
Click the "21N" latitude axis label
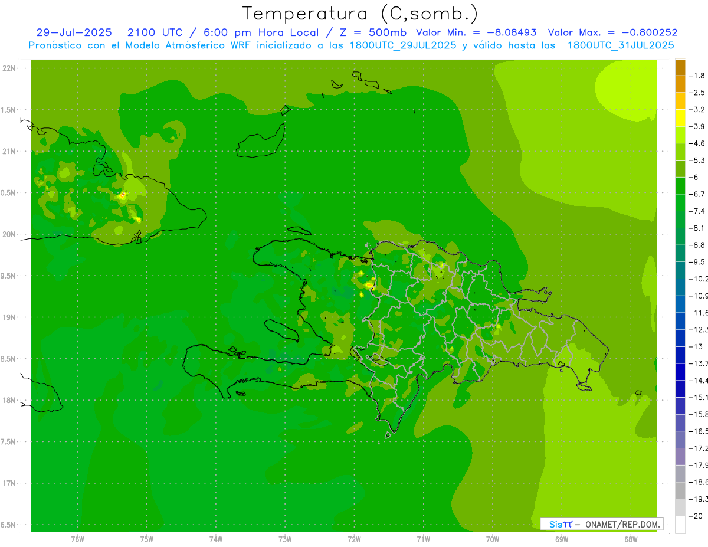[8, 152]
